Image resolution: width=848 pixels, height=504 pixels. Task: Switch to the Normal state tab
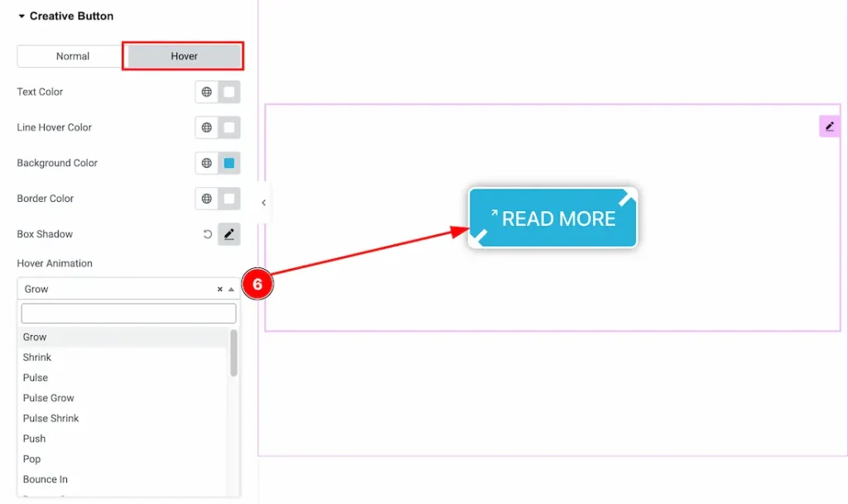73,56
